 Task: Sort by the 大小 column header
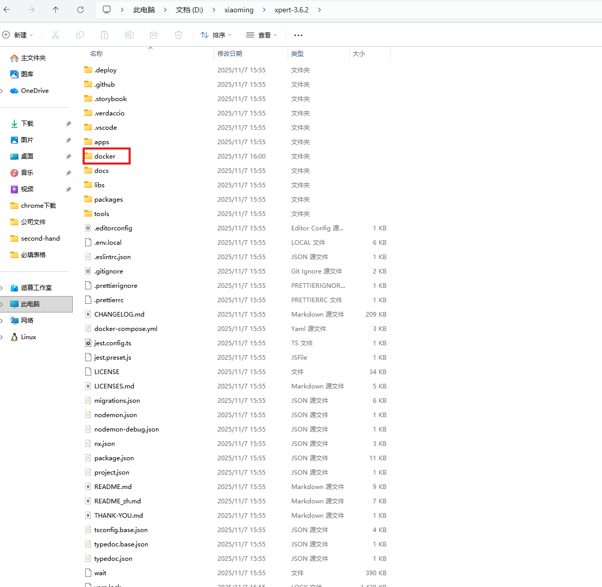[358, 54]
